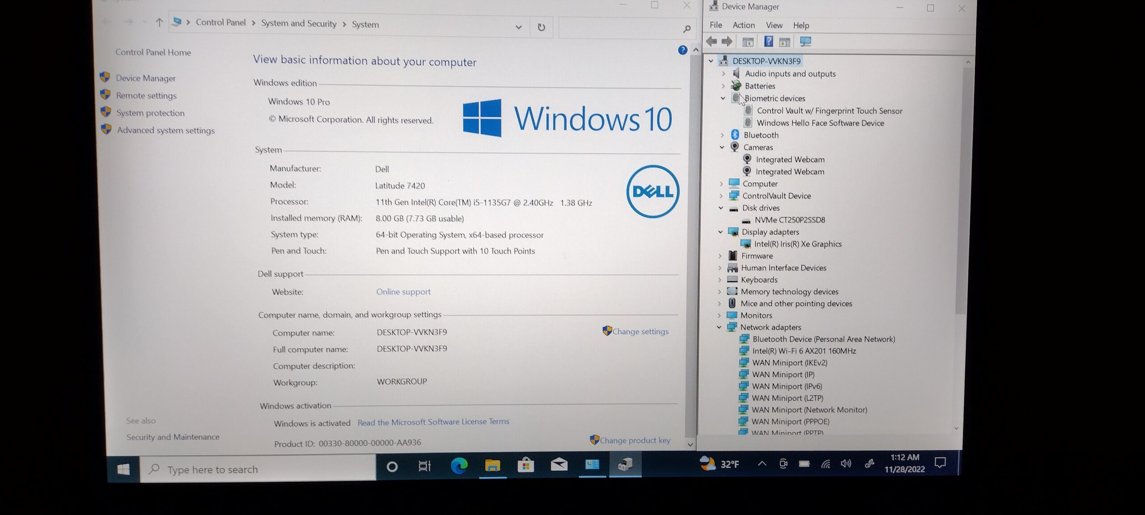The height and width of the screenshot is (515, 1145).
Task: Click System and Security breadcrumb
Action: click(298, 23)
